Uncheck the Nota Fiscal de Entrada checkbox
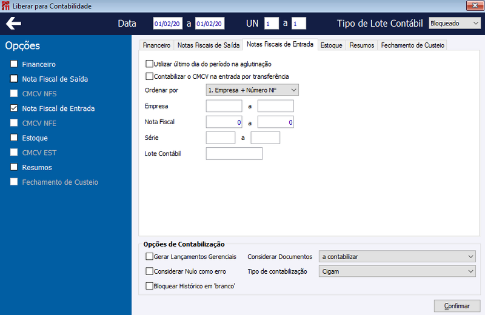 14,108
